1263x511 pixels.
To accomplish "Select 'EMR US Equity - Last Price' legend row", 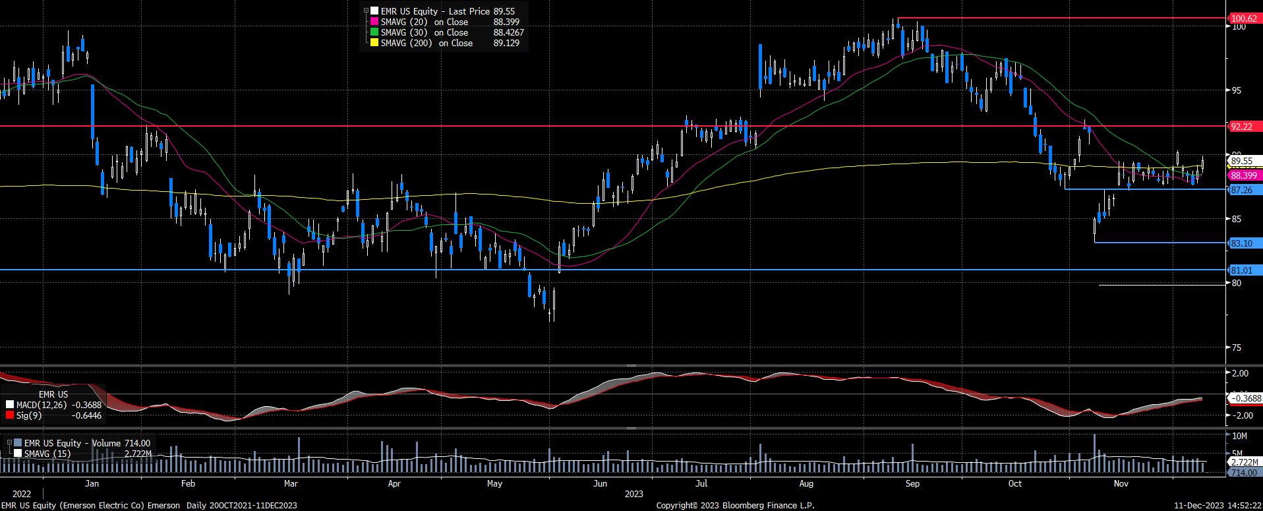I will click(443, 11).
